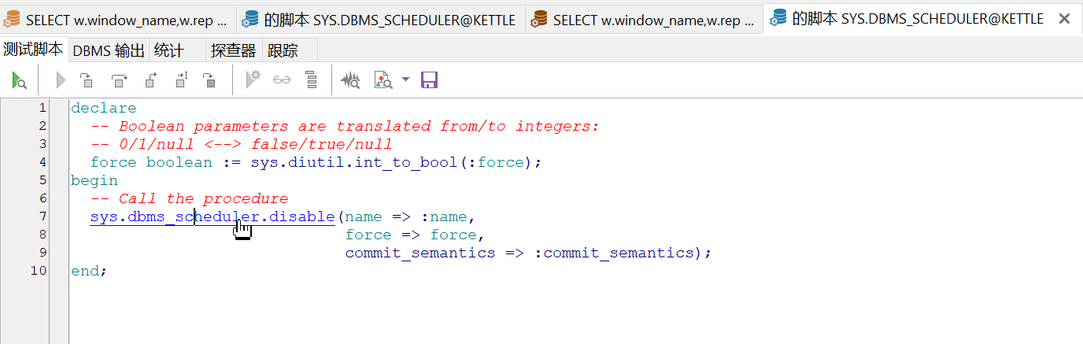The image size is (1083, 344).
Task: Click the waveform profiler report icon
Action: [x=350, y=80]
